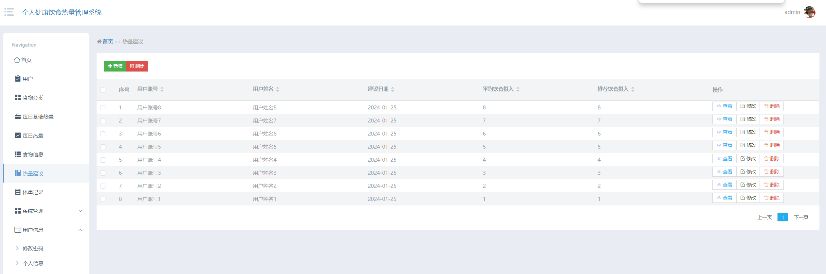Image resolution: width=826 pixels, height=274 pixels.
Task: Go to 用户 in the navigation menu
Action: [28, 79]
